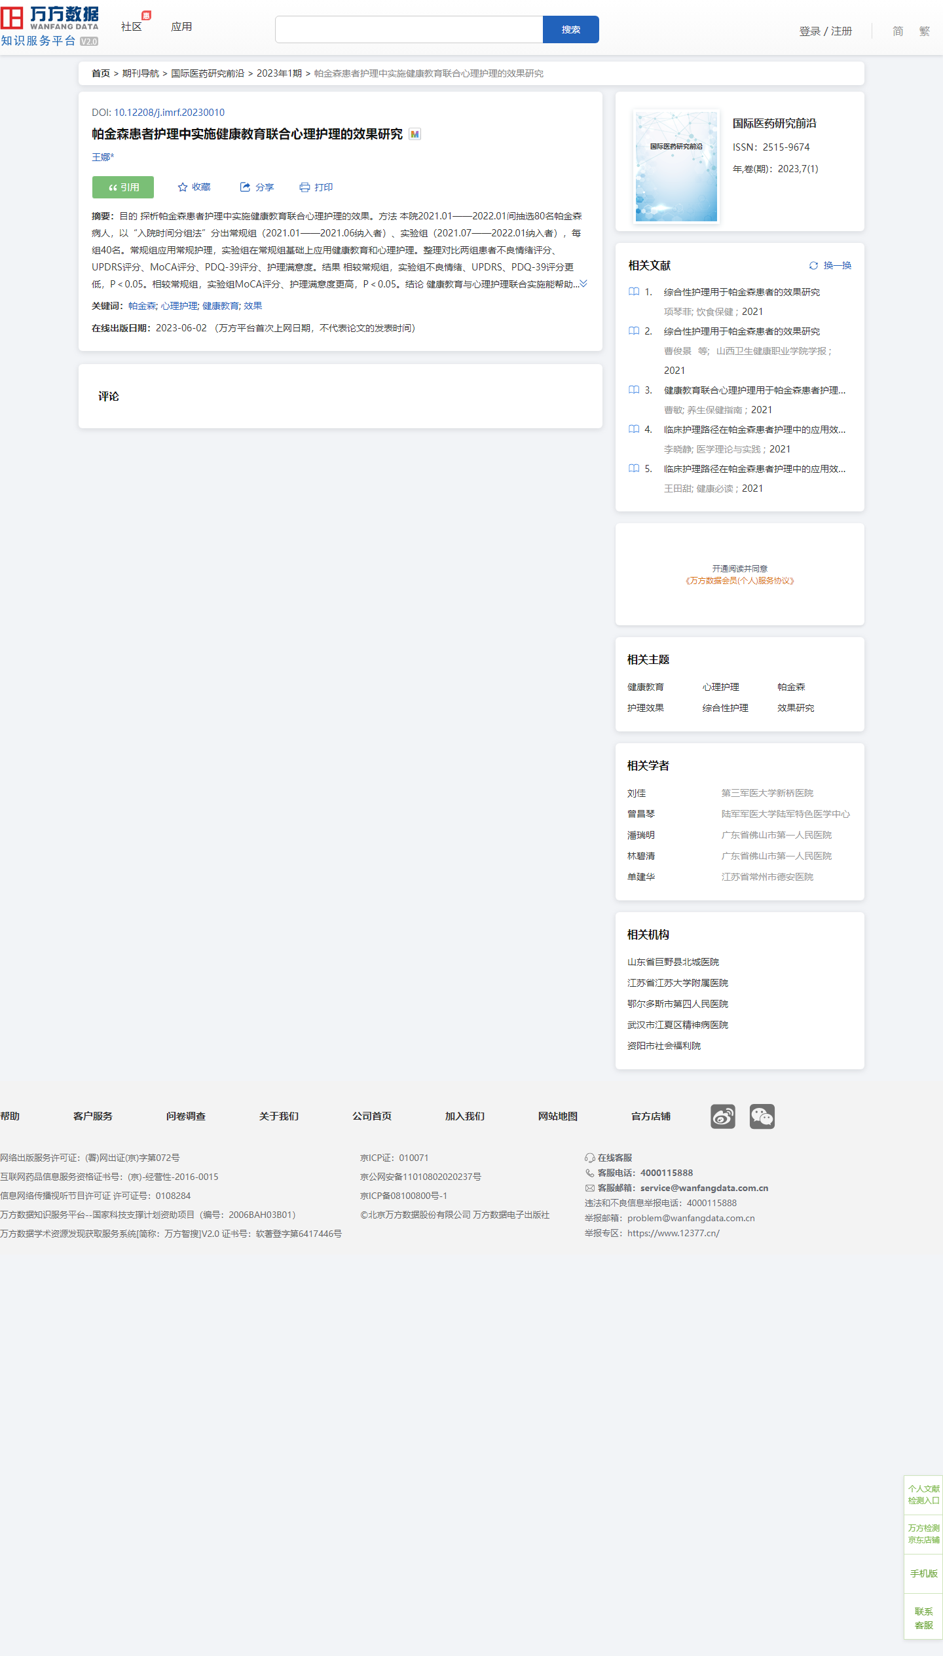Open 国际医药研究前沿 breadcrumb link

point(208,73)
